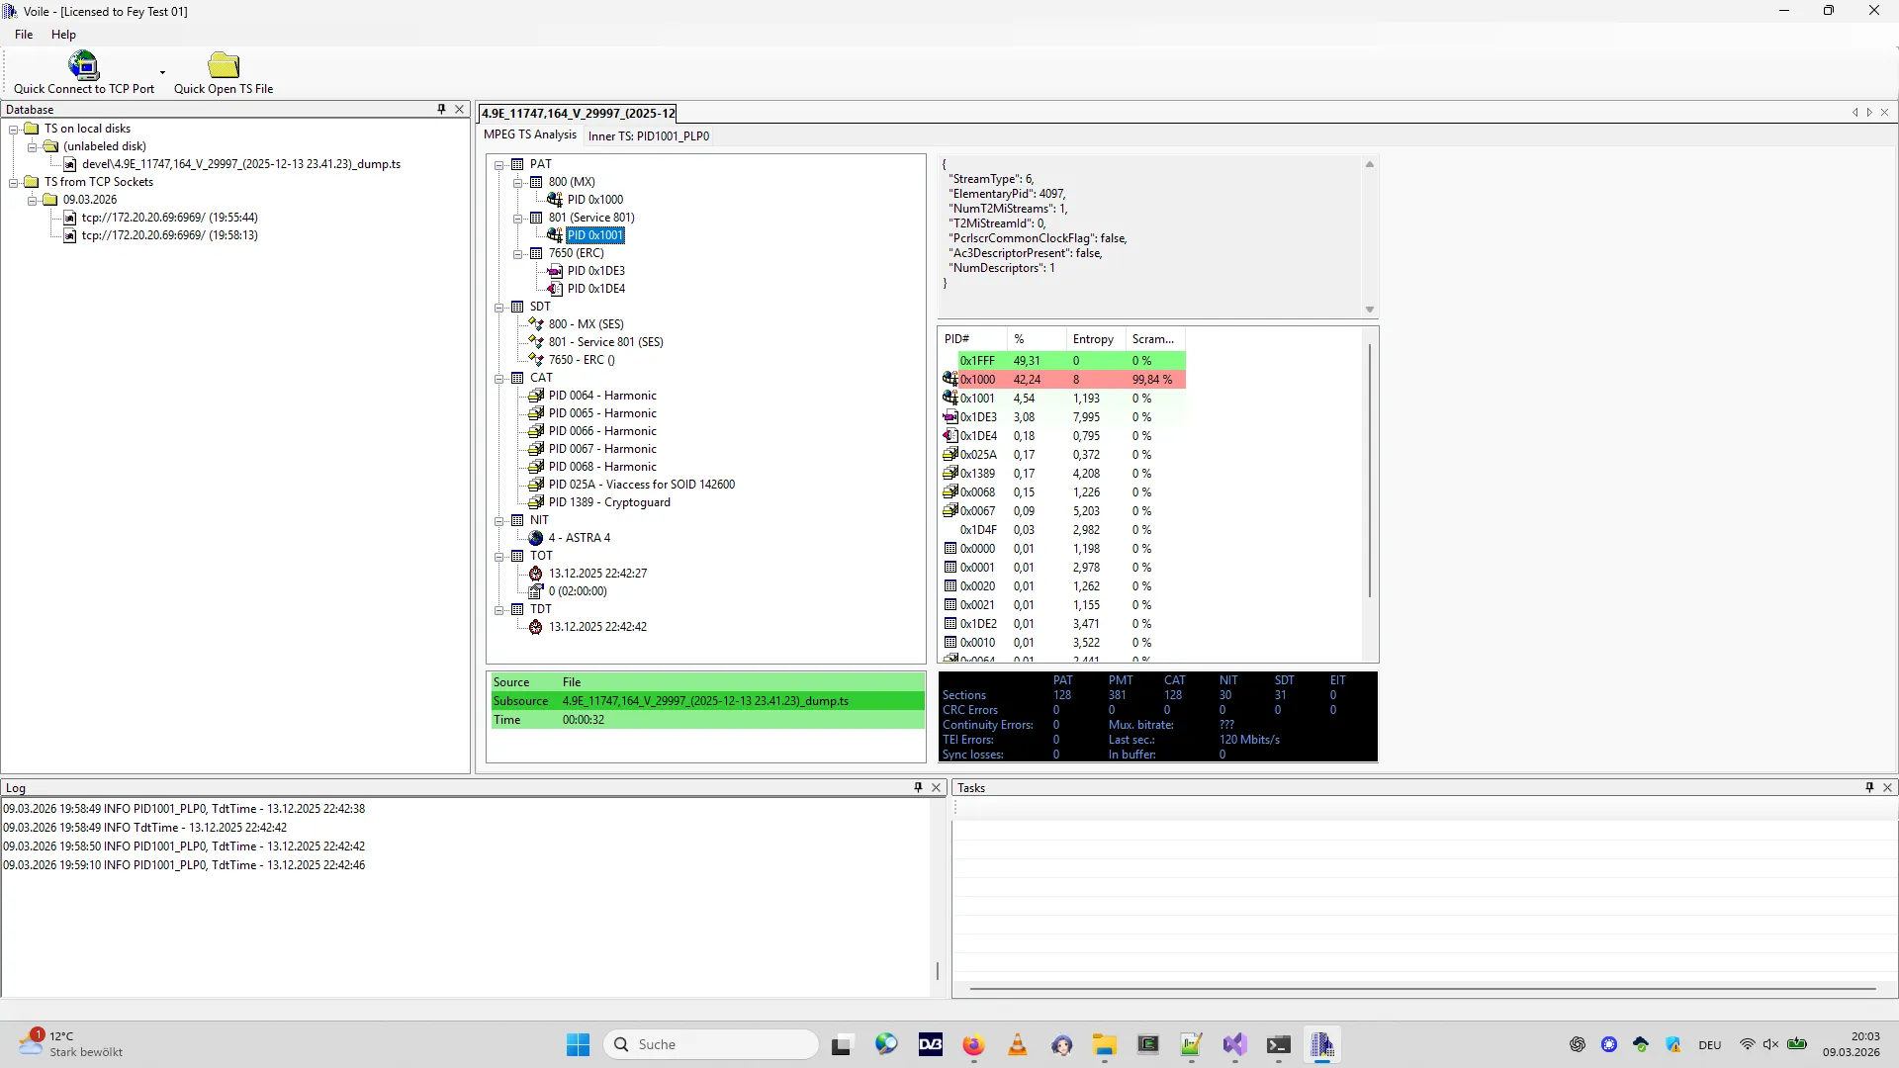Toggle auto-hide pin on the Log panel
The image size is (1899, 1068).
click(x=918, y=788)
